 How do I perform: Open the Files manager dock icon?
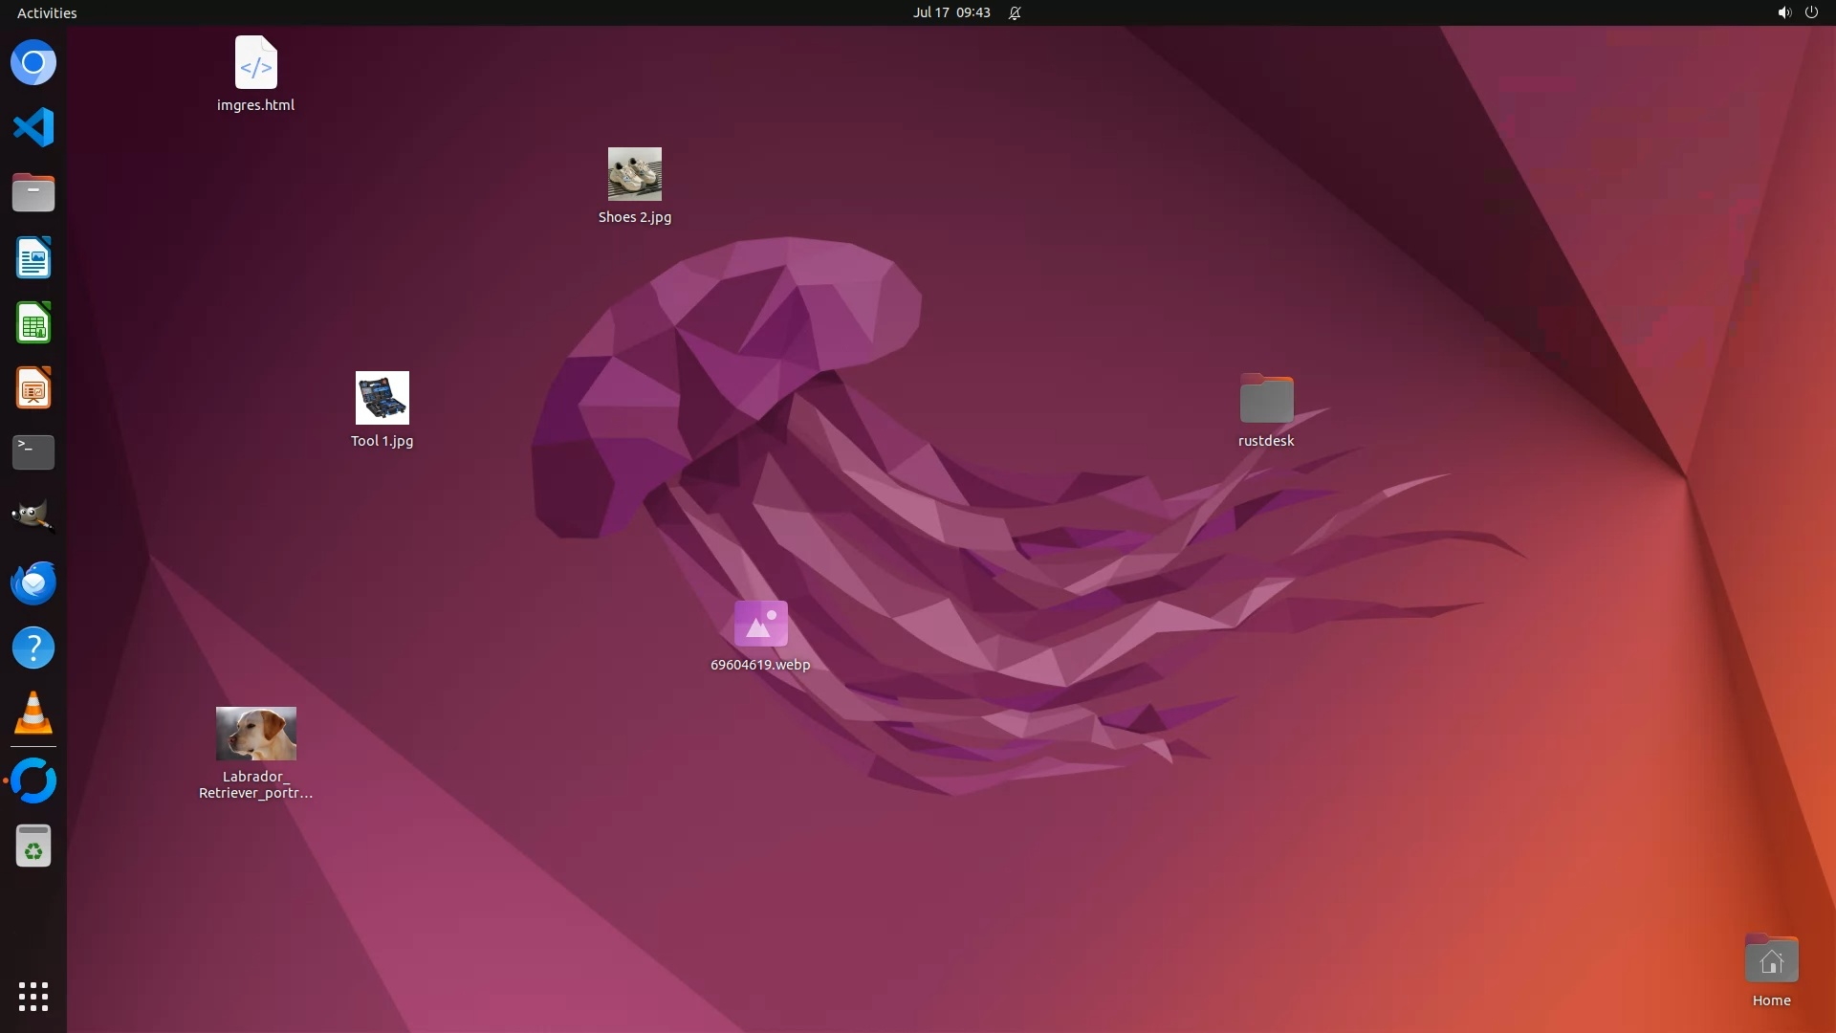[33, 192]
